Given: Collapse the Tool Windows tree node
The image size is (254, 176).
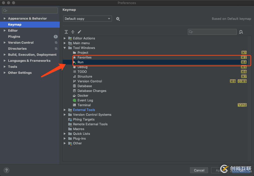Looking at the screenshot, I should 65,48.
